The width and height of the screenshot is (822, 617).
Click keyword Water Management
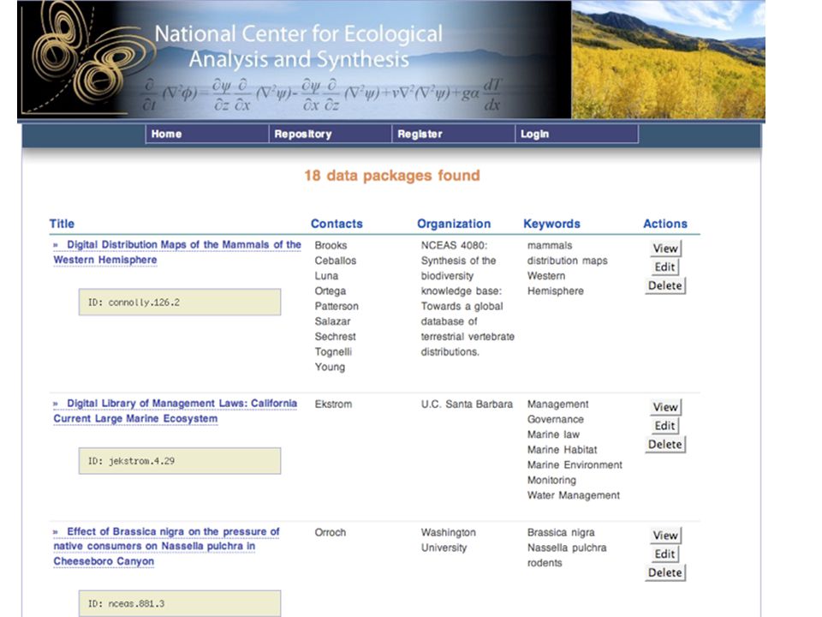(x=574, y=495)
